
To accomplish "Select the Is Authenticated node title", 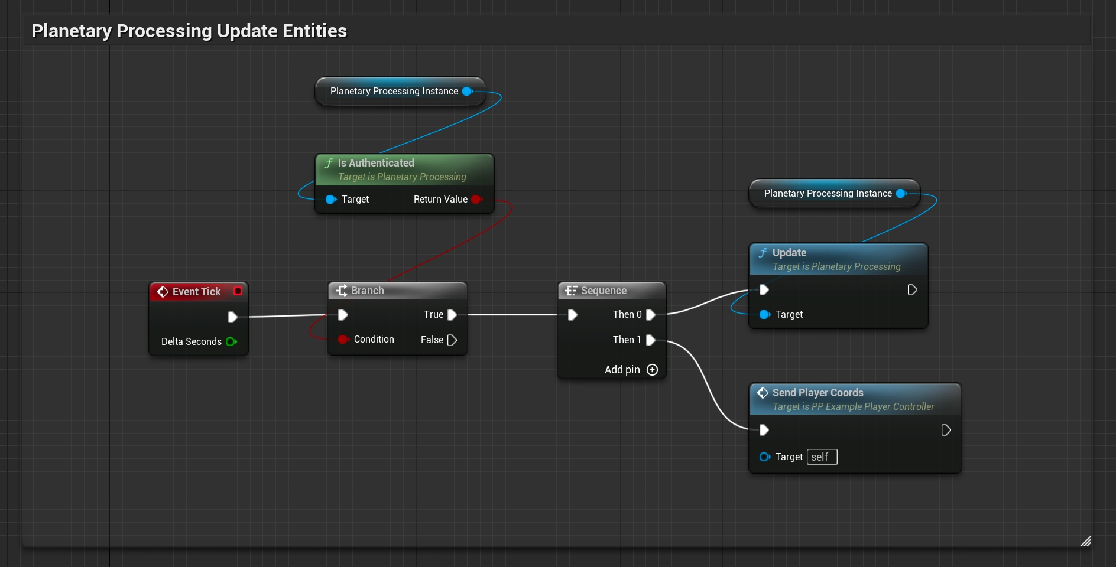I will tap(376, 163).
